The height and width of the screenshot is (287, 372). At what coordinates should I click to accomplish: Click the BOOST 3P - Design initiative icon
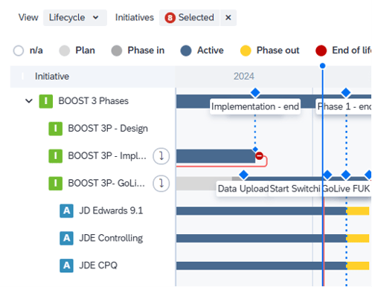click(55, 129)
